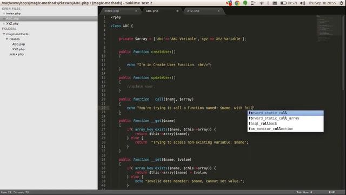The image size is (346, 195).
Task: Click the OPEN FILES sidebar heading
Action: 11,9
